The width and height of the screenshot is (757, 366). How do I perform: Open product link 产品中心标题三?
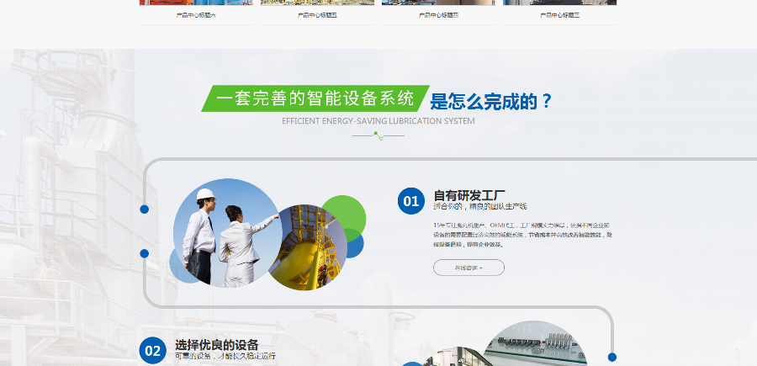(559, 15)
